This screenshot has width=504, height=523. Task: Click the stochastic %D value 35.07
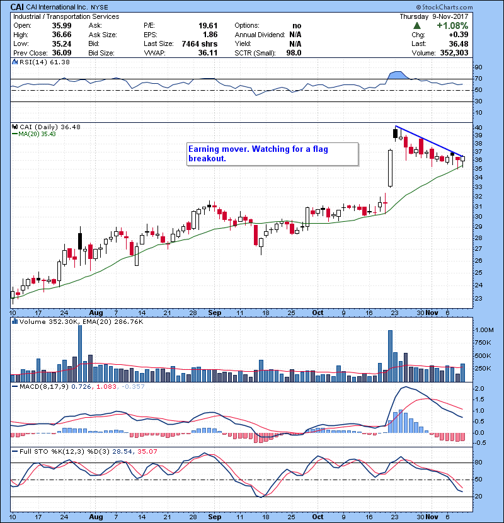click(147, 451)
